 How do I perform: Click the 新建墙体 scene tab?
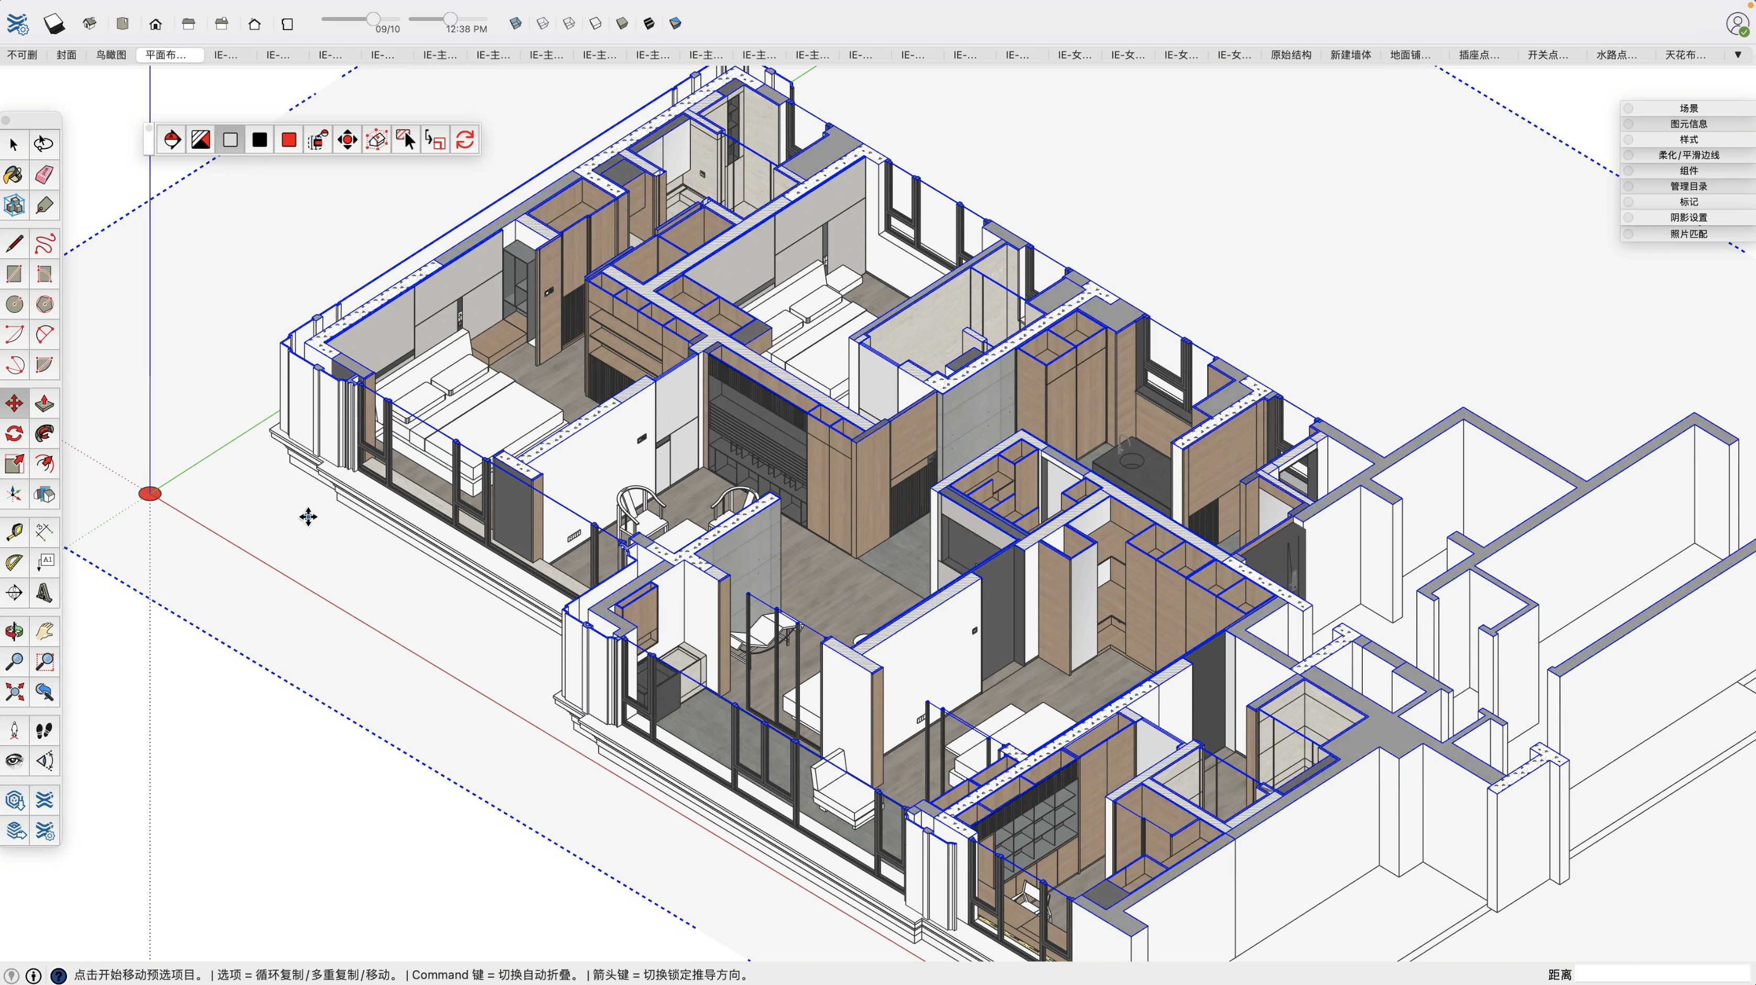[1350, 54]
